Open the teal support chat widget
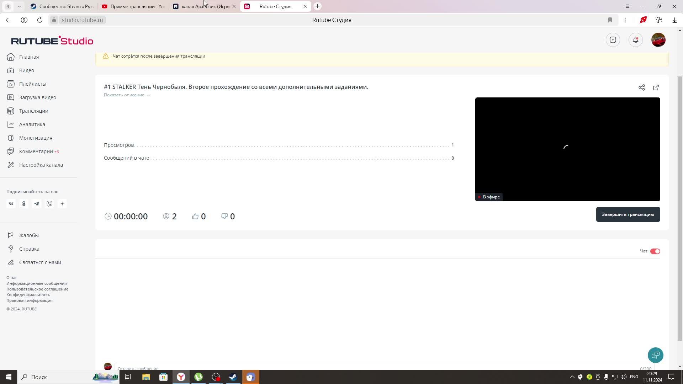 [x=655, y=355]
